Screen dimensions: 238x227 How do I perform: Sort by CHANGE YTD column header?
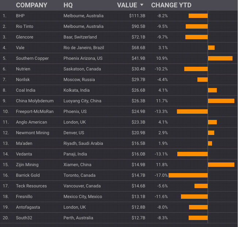click(171, 5)
